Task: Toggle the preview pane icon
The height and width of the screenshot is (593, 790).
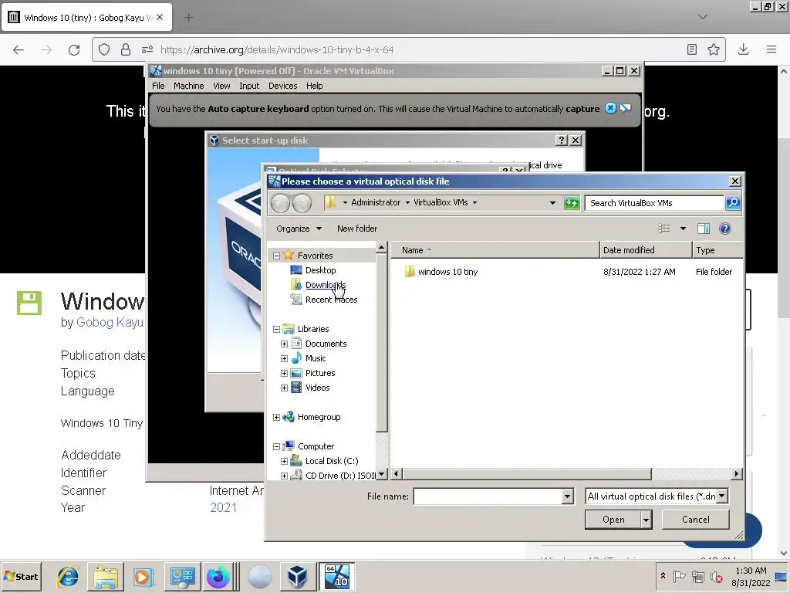Action: [x=704, y=229]
